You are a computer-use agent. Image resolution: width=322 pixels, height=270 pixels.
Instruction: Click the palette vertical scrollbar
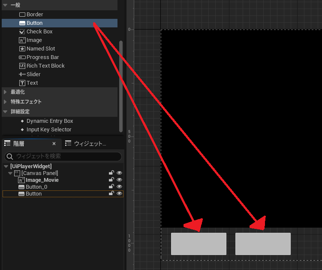pyautogui.click(x=121, y=86)
